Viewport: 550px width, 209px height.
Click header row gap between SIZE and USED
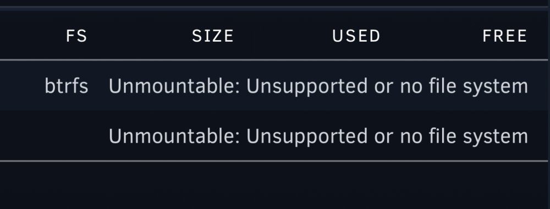pyautogui.click(x=283, y=36)
